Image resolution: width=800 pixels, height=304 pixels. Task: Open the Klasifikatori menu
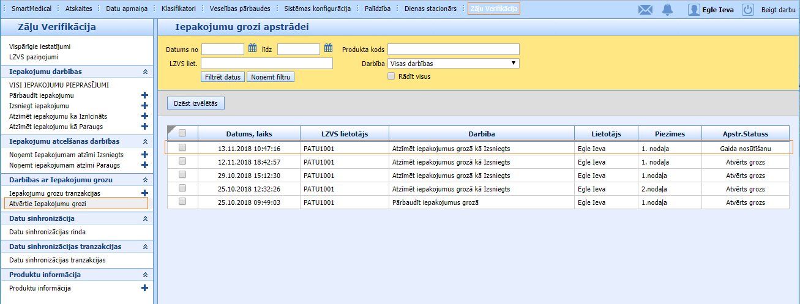pos(179,9)
